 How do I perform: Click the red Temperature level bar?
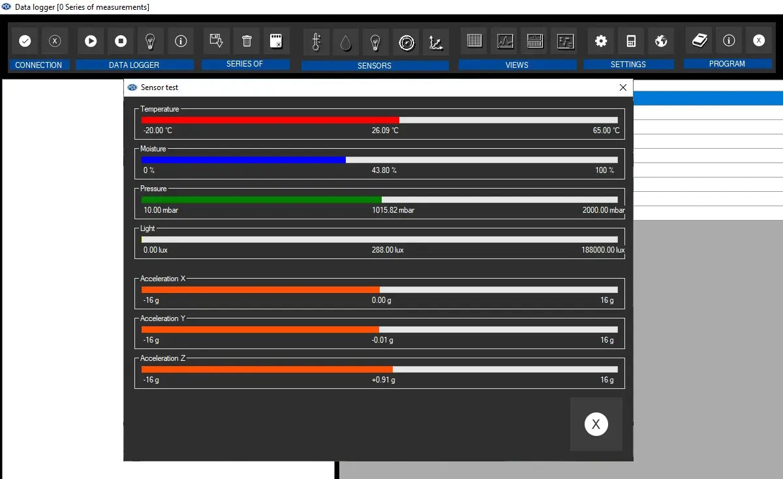pyautogui.click(x=270, y=120)
